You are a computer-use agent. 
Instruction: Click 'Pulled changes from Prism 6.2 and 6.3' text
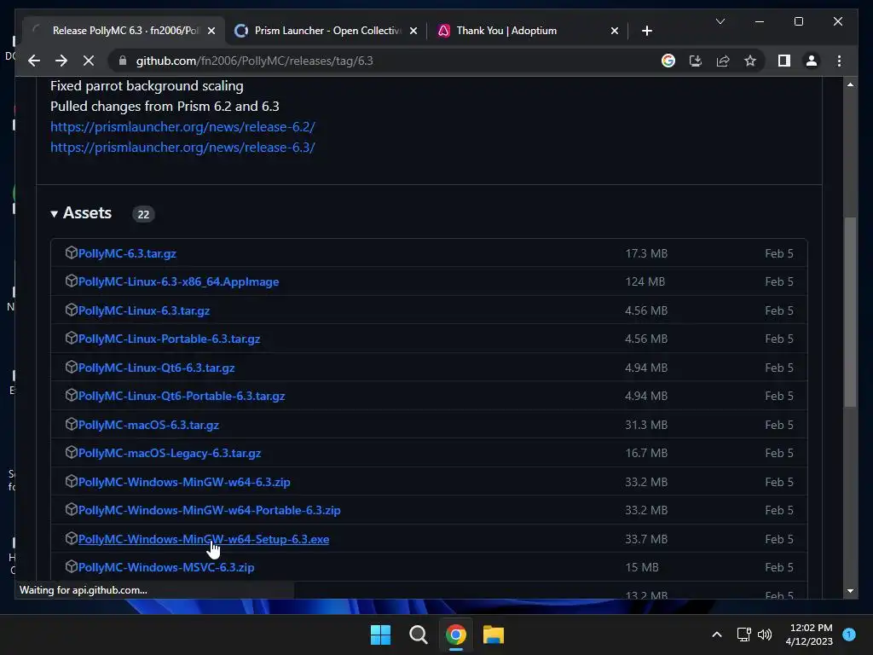pos(165,107)
